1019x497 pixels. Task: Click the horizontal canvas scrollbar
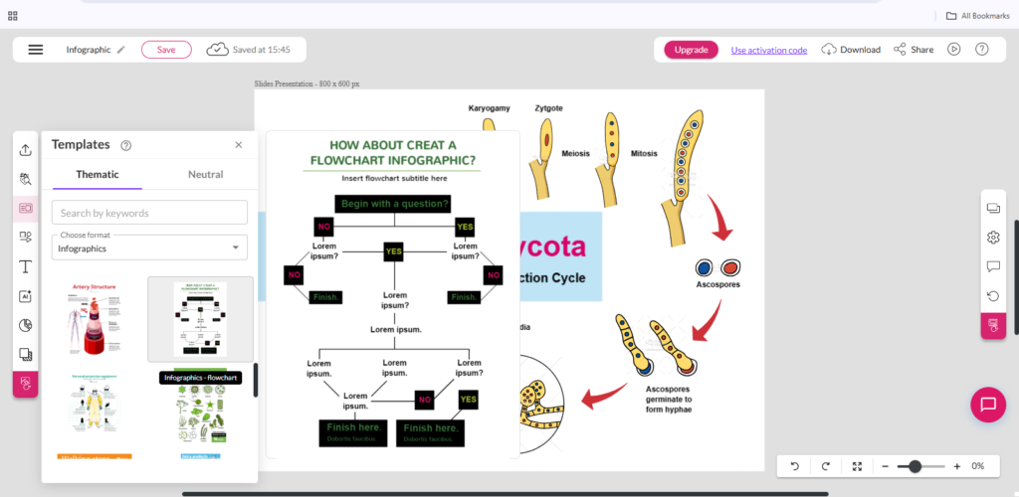coord(506,494)
